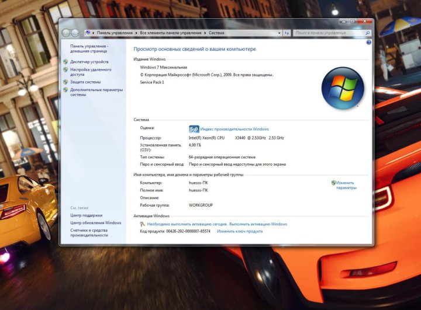This screenshot has height=310, width=421.
Task: Click shield icon beside 'Изменить параметры'
Action: coord(333,183)
